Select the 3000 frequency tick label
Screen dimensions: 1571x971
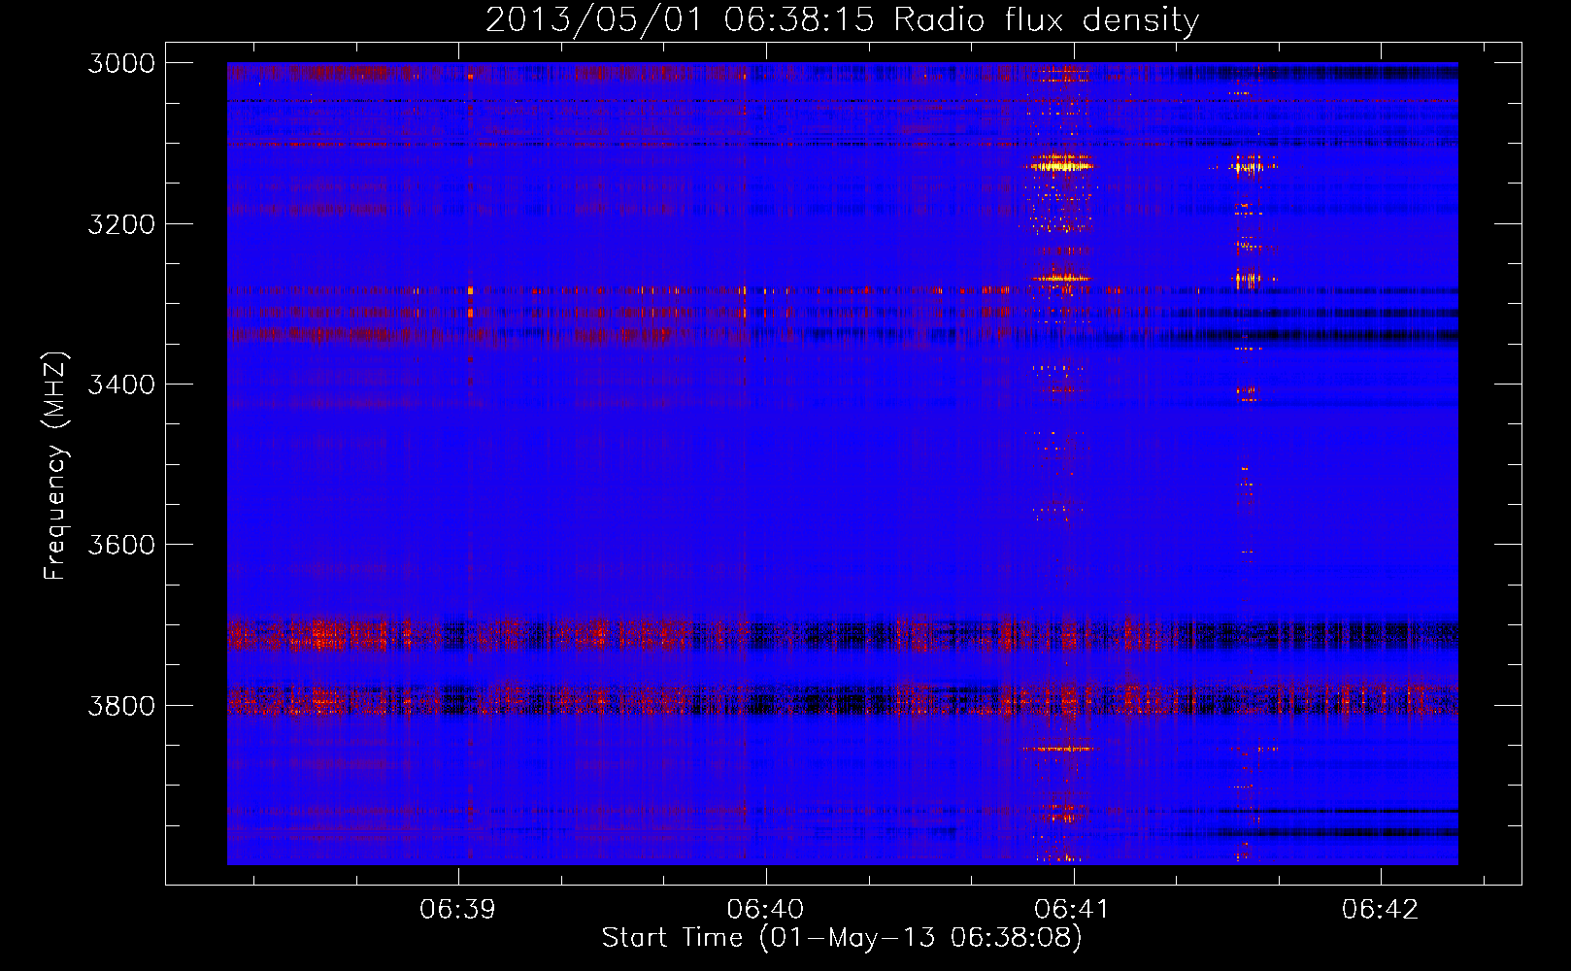(x=121, y=63)
